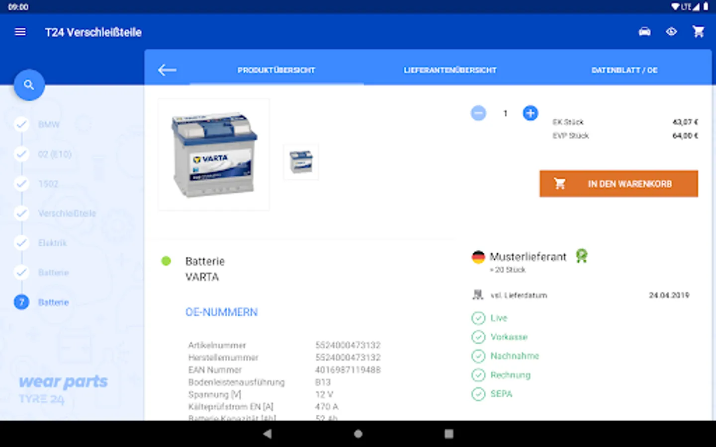This screenshot has width=716, height=447.
Task: Select Spannung value 12 V
Action: tap(324, 394)
